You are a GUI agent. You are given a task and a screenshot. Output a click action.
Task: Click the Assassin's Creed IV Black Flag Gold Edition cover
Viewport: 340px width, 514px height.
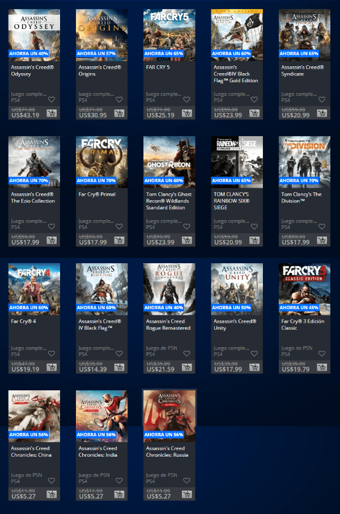(x=237, y=31)
